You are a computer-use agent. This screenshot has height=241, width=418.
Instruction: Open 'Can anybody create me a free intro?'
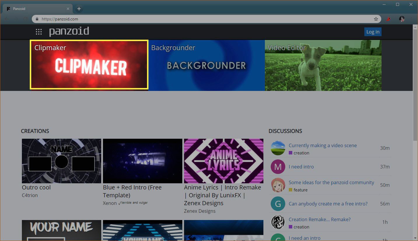coord(328,204)
